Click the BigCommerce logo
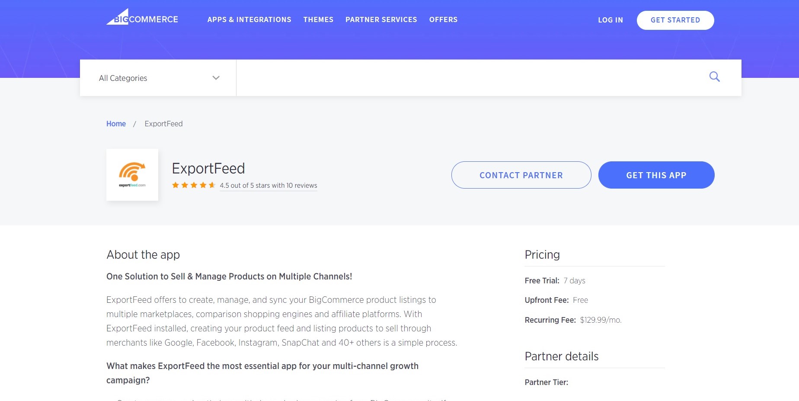 (142, 18)
